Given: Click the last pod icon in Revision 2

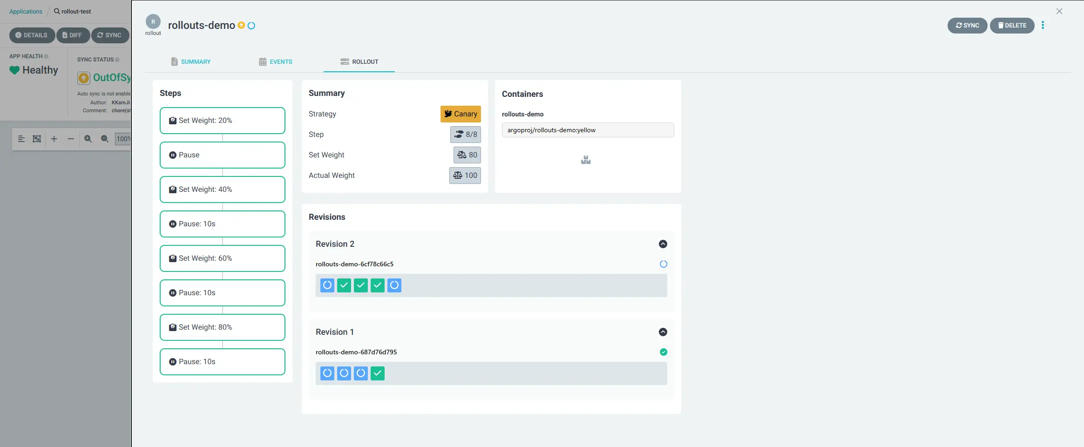Looking at the screenshot, I should (394, 285).
